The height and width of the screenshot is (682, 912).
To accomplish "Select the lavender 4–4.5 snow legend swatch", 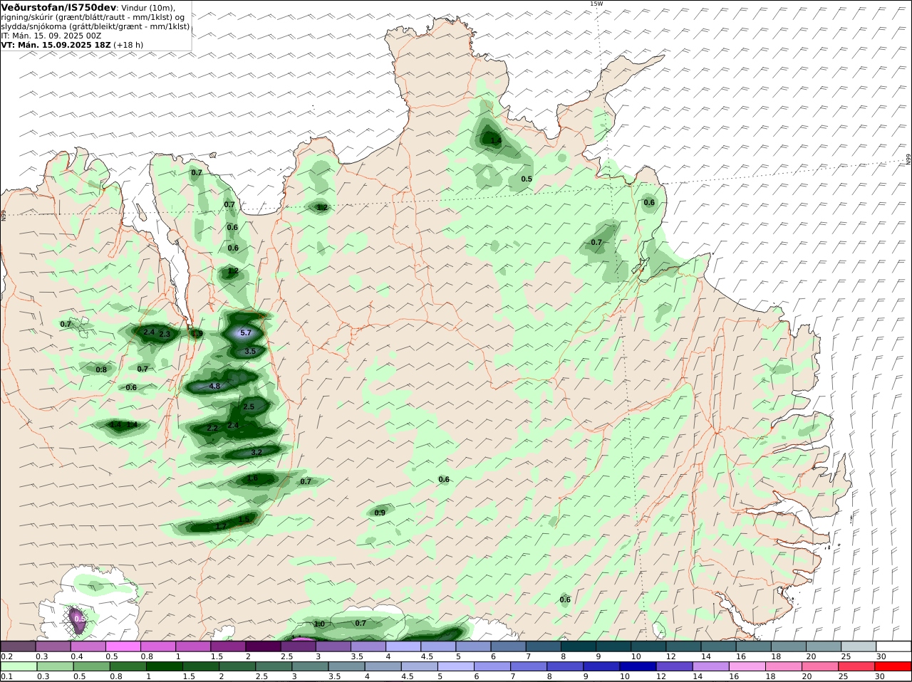I will (x=405, y=646).
